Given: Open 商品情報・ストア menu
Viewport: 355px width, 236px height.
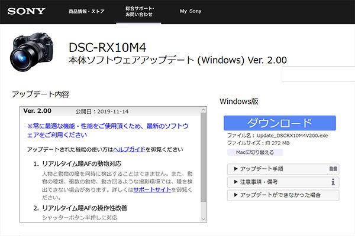Looking at the screenshot, I should pyautogui.click(x=86, y=11).
